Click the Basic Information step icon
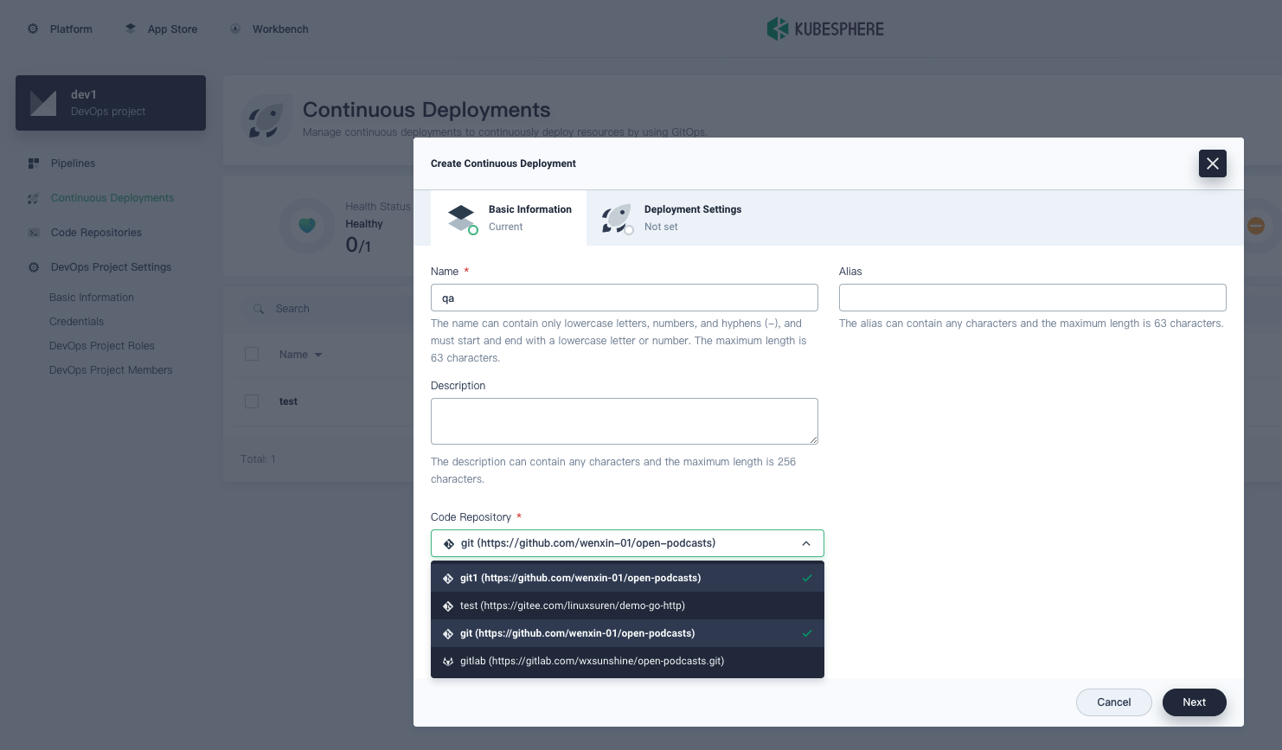The height and width of the screenshot is (750, 1282). tap(461, 218)
